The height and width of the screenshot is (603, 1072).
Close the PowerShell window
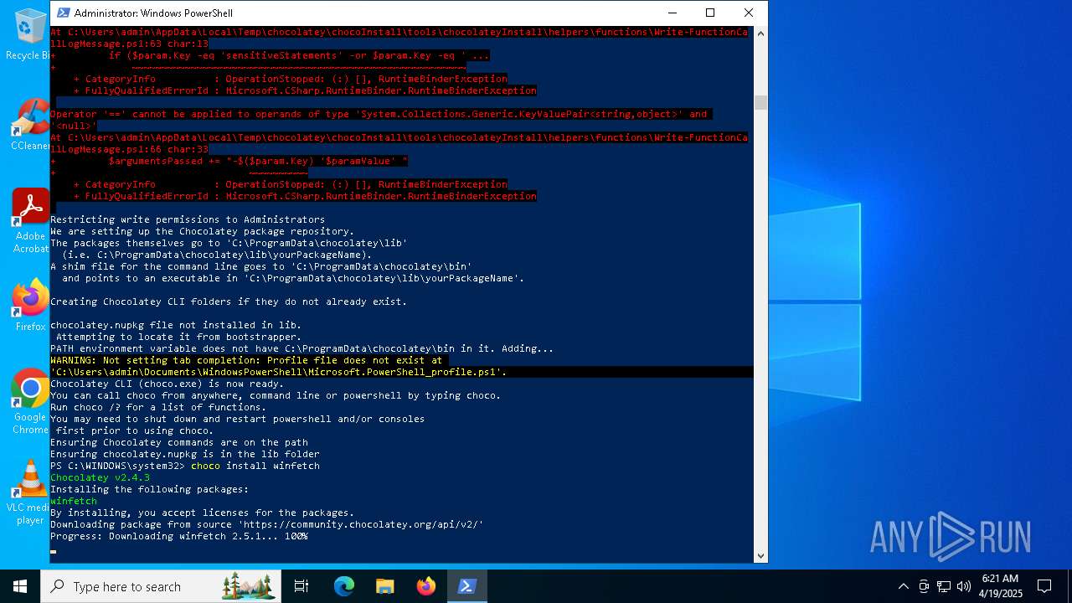pos(749,13)
